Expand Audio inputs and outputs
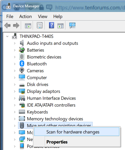This screenshot has height=150, width=125. coord(15,43)
